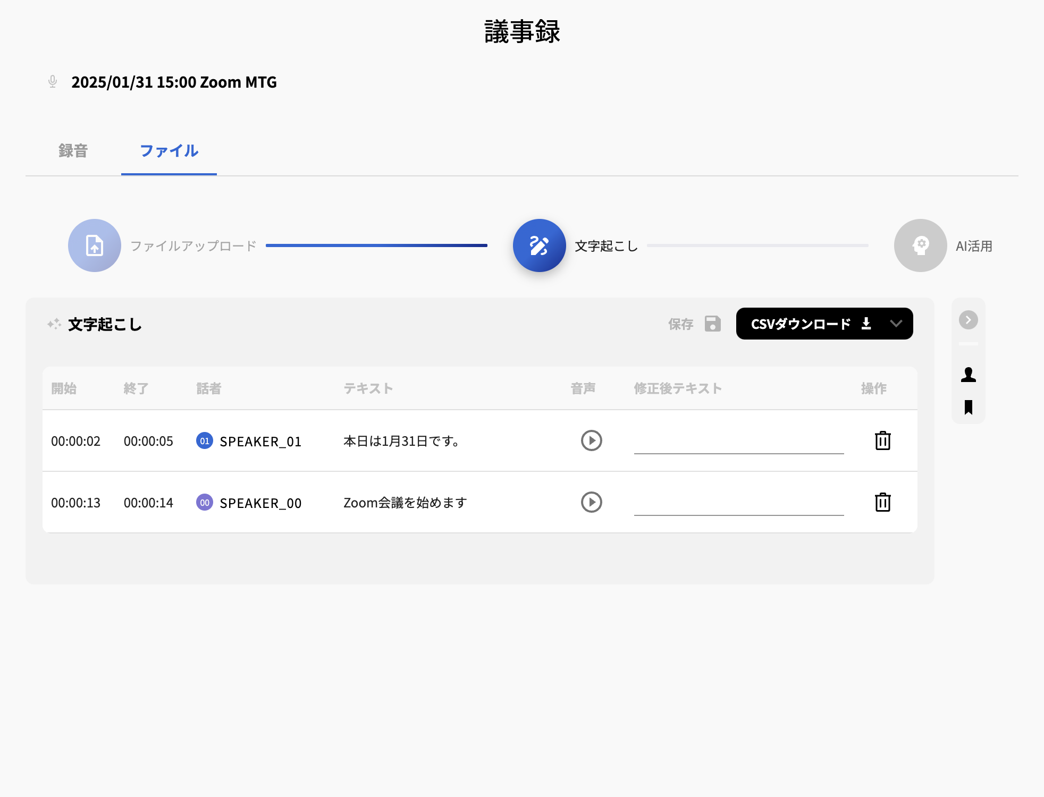This screenshot has height=797, width=1044.
Task: Open the AI活用 step icon
Action: [920, 245]
